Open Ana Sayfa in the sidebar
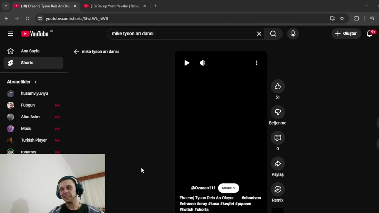Image resolution: width=379 pixels, height=213 pixels. 33,51
